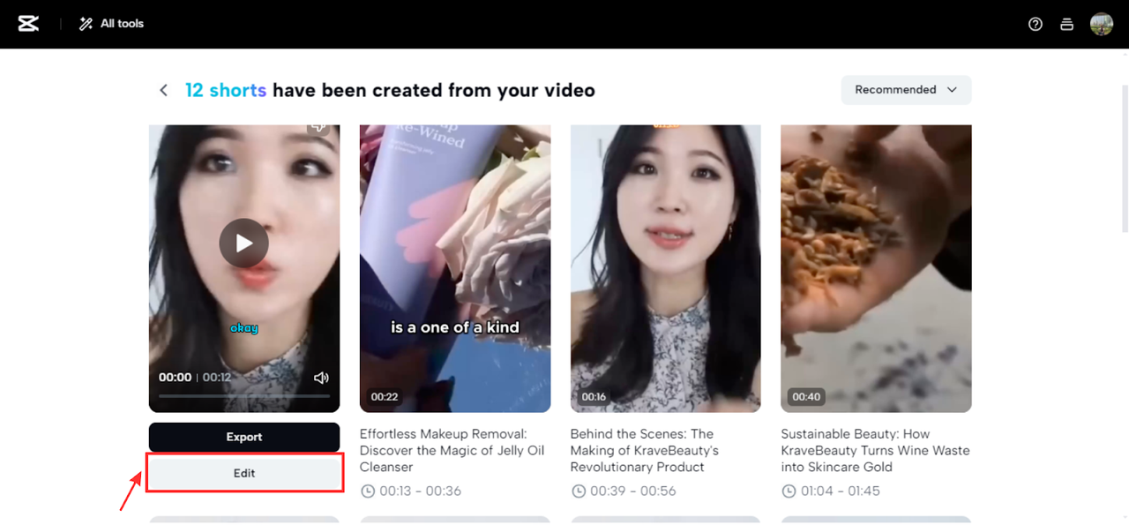Click the 00:13 - 00:36 time range
Viewport: 1129px width, 525px height.
[421, 491]
